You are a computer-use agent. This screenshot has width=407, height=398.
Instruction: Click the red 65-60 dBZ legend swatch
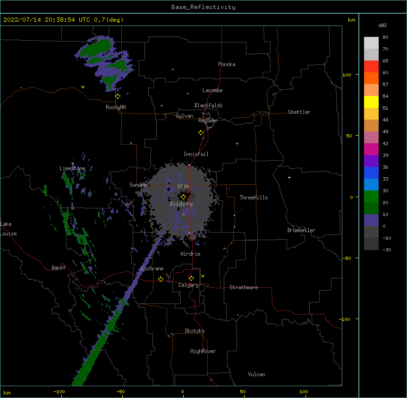[x=371, y=67]
